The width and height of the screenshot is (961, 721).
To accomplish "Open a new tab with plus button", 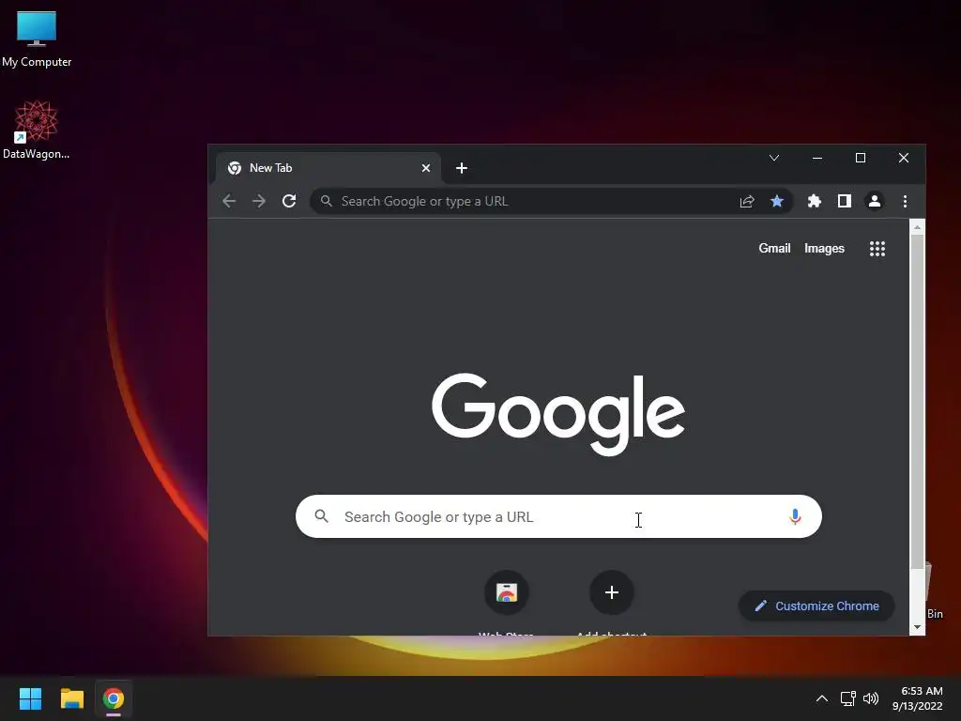I will (x=462, y=168).
